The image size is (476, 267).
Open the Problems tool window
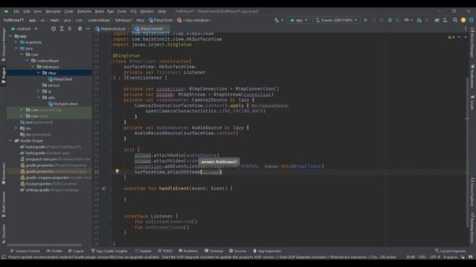188,251
